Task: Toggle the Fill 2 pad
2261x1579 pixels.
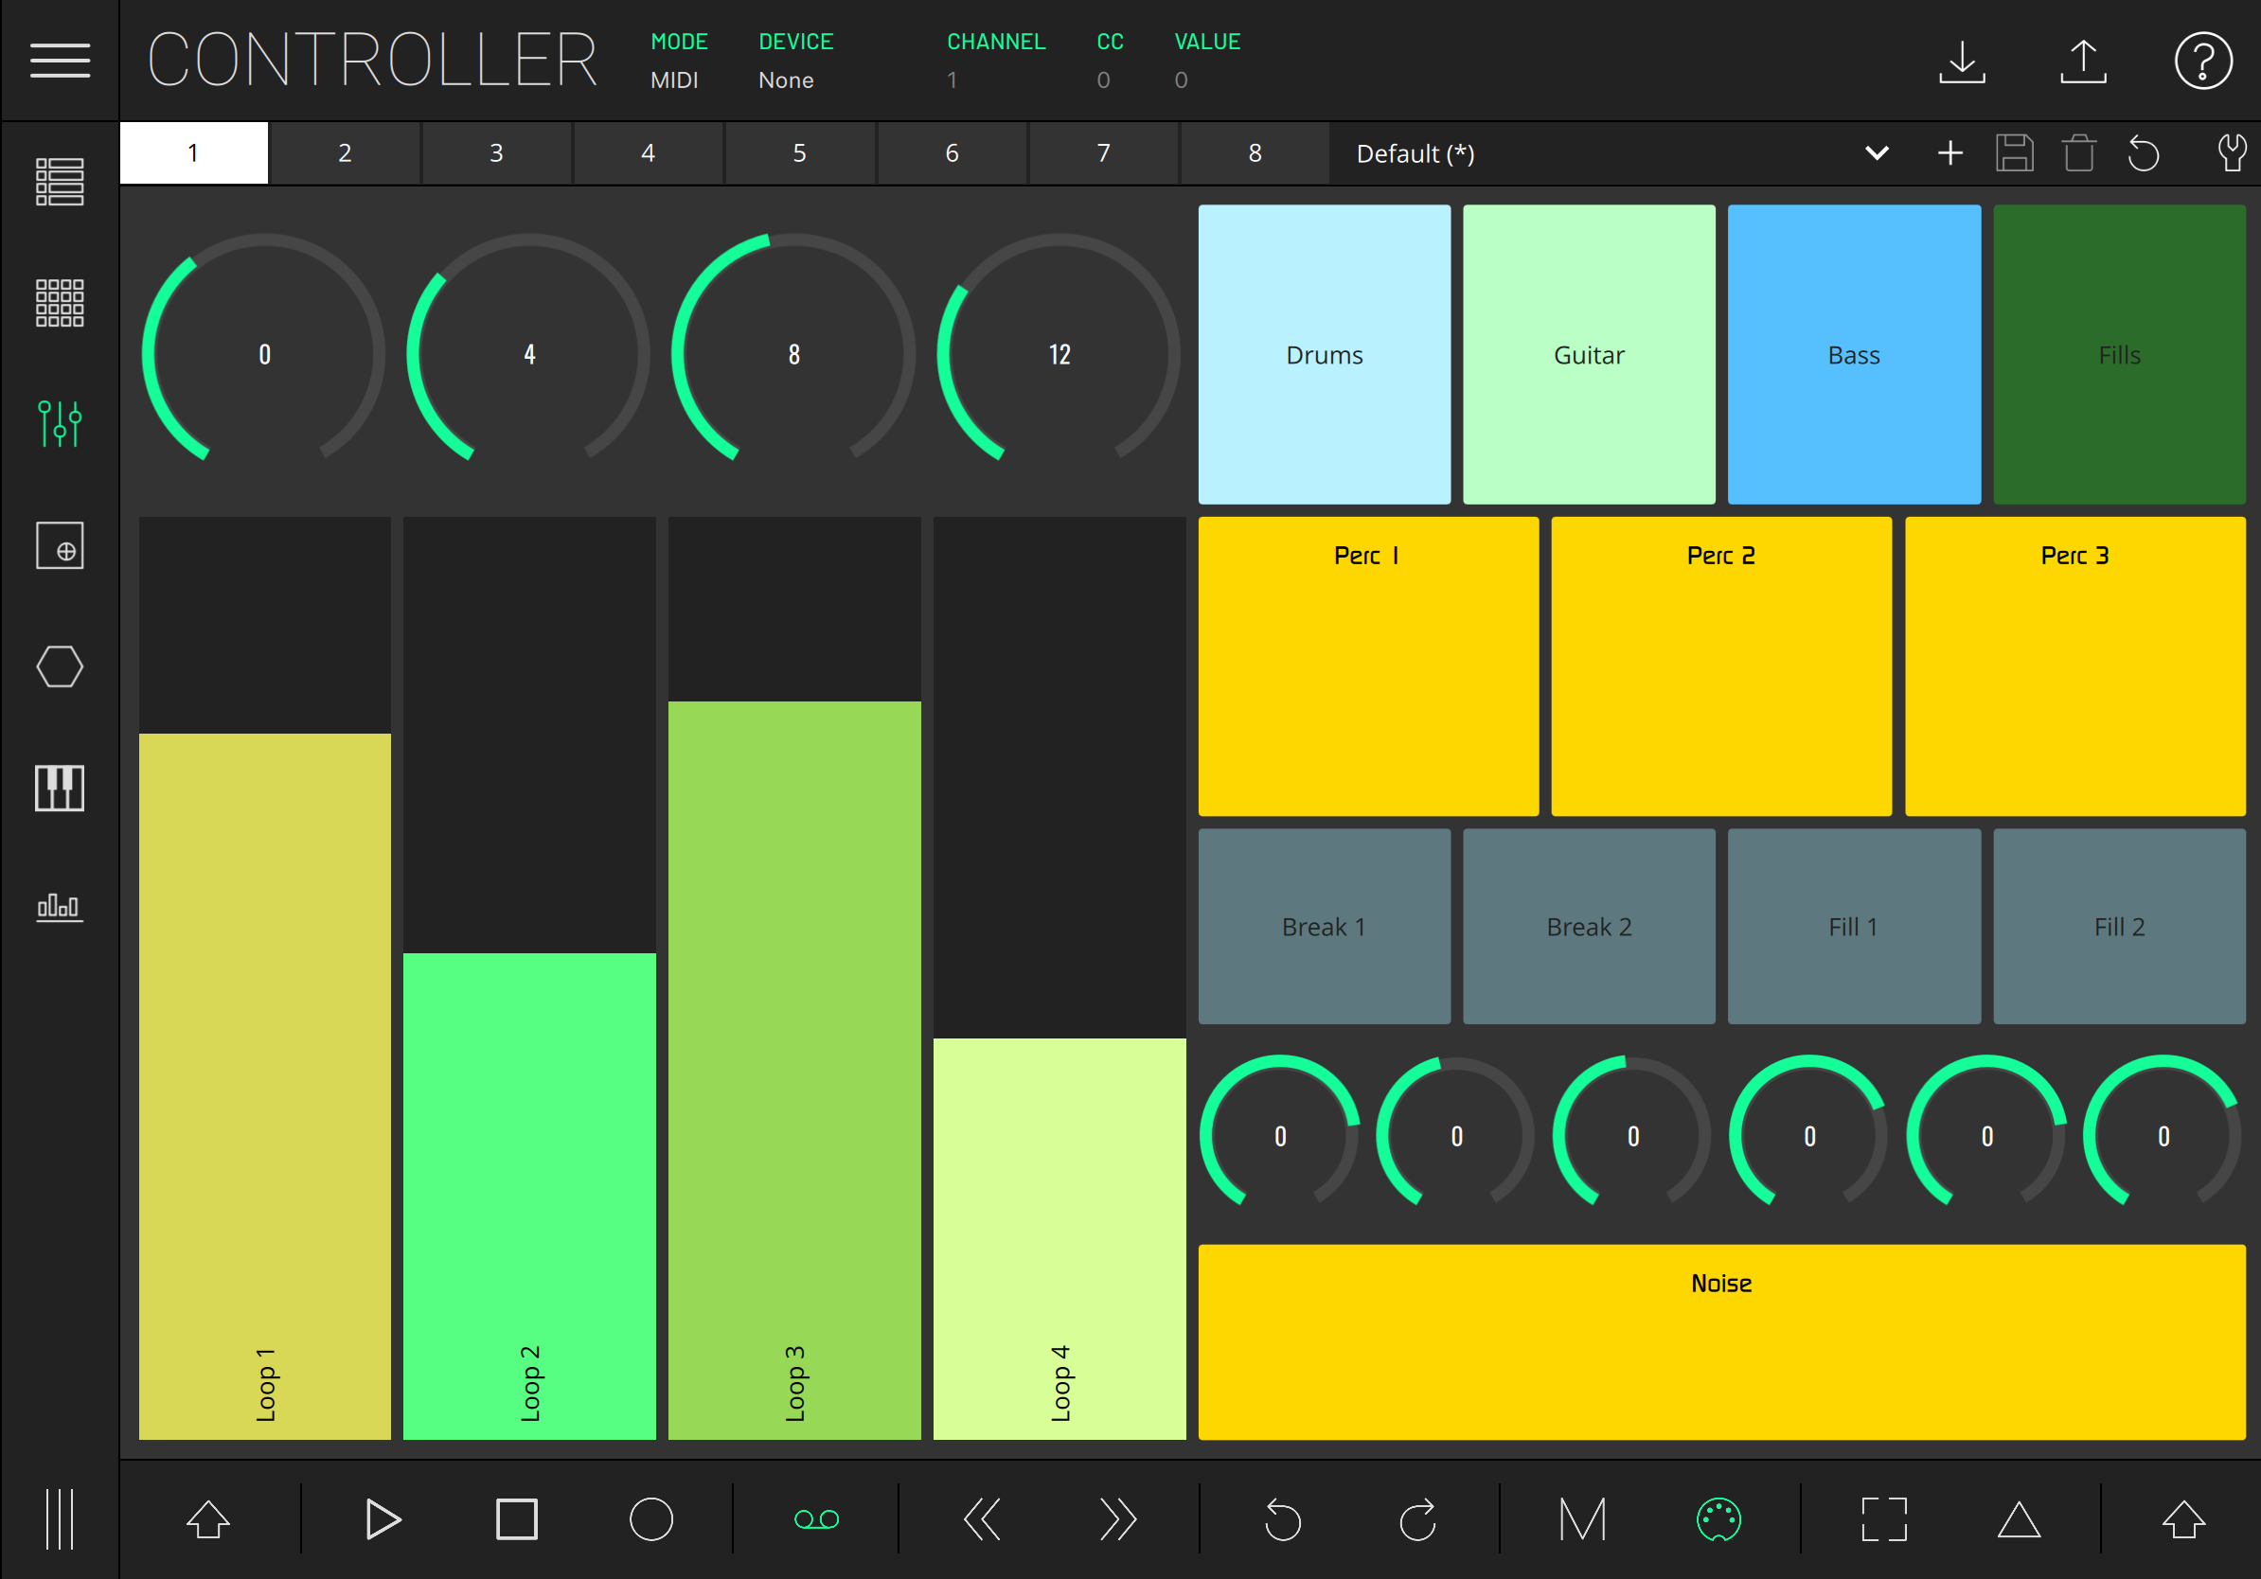Action: coord(2119,927)
